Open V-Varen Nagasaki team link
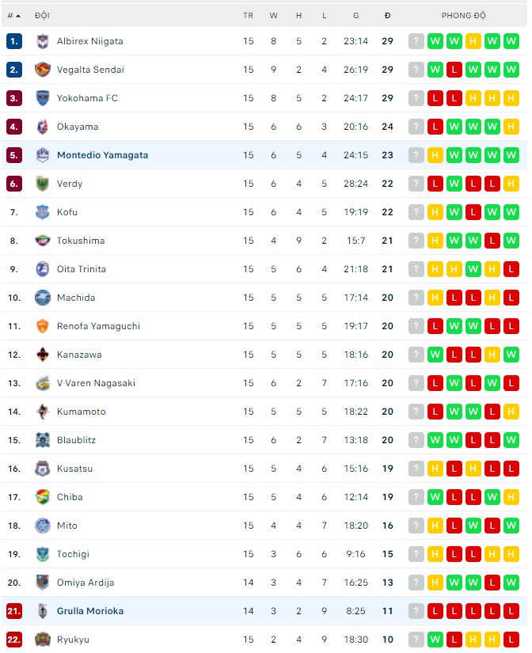Viewport: 532px width, 653px height. point(96,383)
